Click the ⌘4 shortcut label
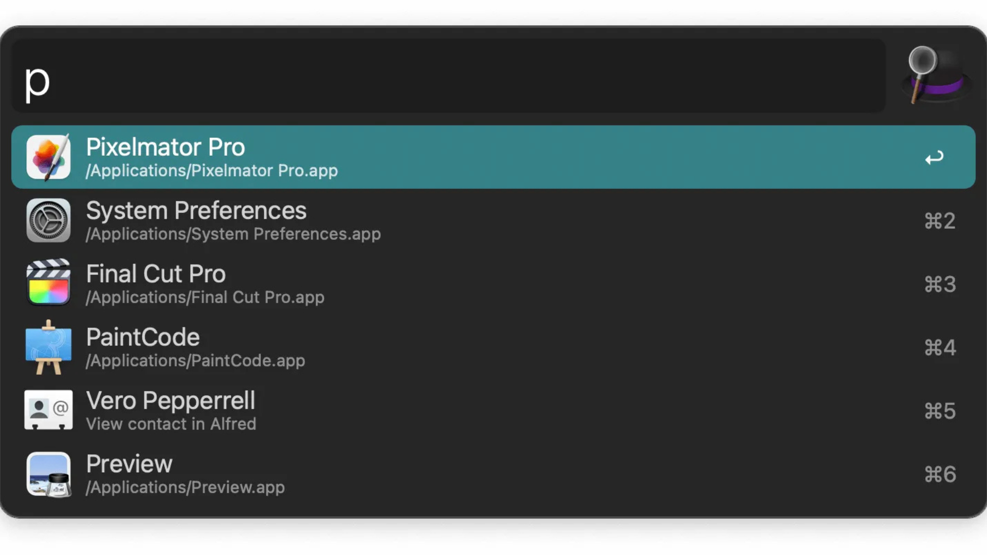The width and height of the screenshot is (987, 555). pyautogui.click(x=940, y=348)
